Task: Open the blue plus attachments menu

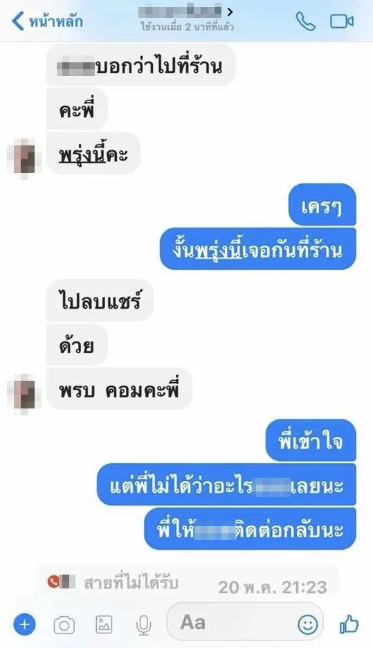Action: (x=24, y=624)
